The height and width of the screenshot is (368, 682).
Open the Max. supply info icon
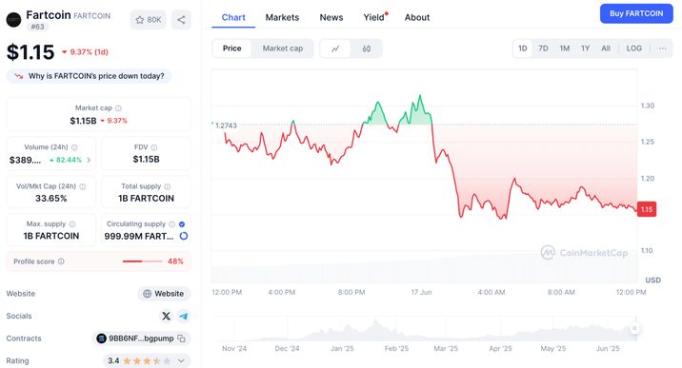pos(72,223)
